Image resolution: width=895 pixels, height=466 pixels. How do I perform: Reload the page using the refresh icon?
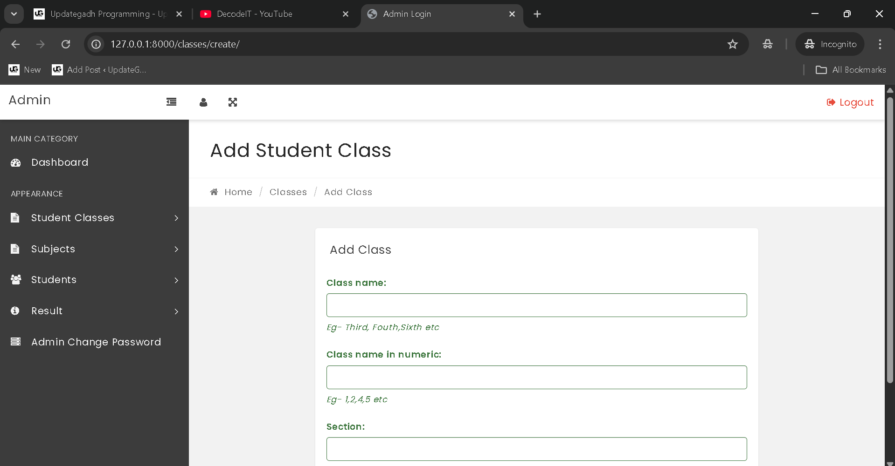point(66,44)
